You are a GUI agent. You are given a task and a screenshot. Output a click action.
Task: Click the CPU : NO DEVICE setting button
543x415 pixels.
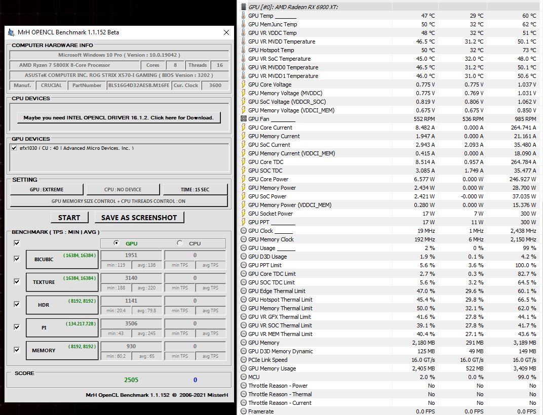click(x=123, y=189)
